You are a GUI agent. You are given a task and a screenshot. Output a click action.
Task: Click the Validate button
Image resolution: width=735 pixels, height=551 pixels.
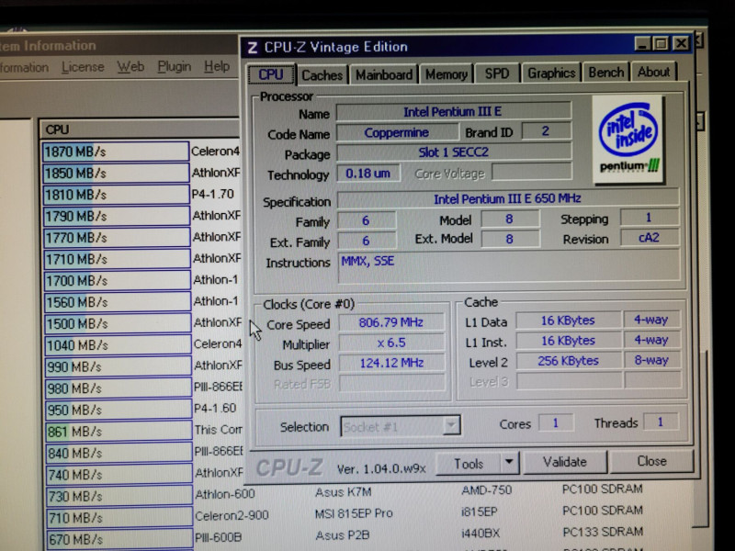(565, 462)
